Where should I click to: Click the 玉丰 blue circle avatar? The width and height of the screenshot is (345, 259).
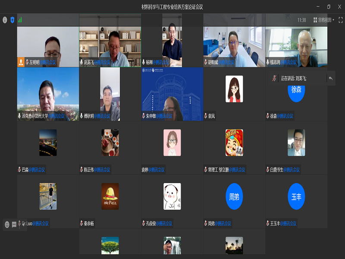tap(296, 196)
